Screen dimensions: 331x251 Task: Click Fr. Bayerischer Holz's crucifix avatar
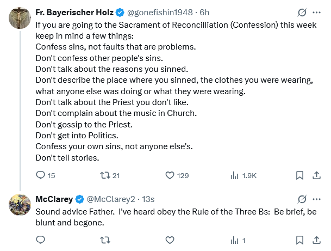[x=20, y=19]
